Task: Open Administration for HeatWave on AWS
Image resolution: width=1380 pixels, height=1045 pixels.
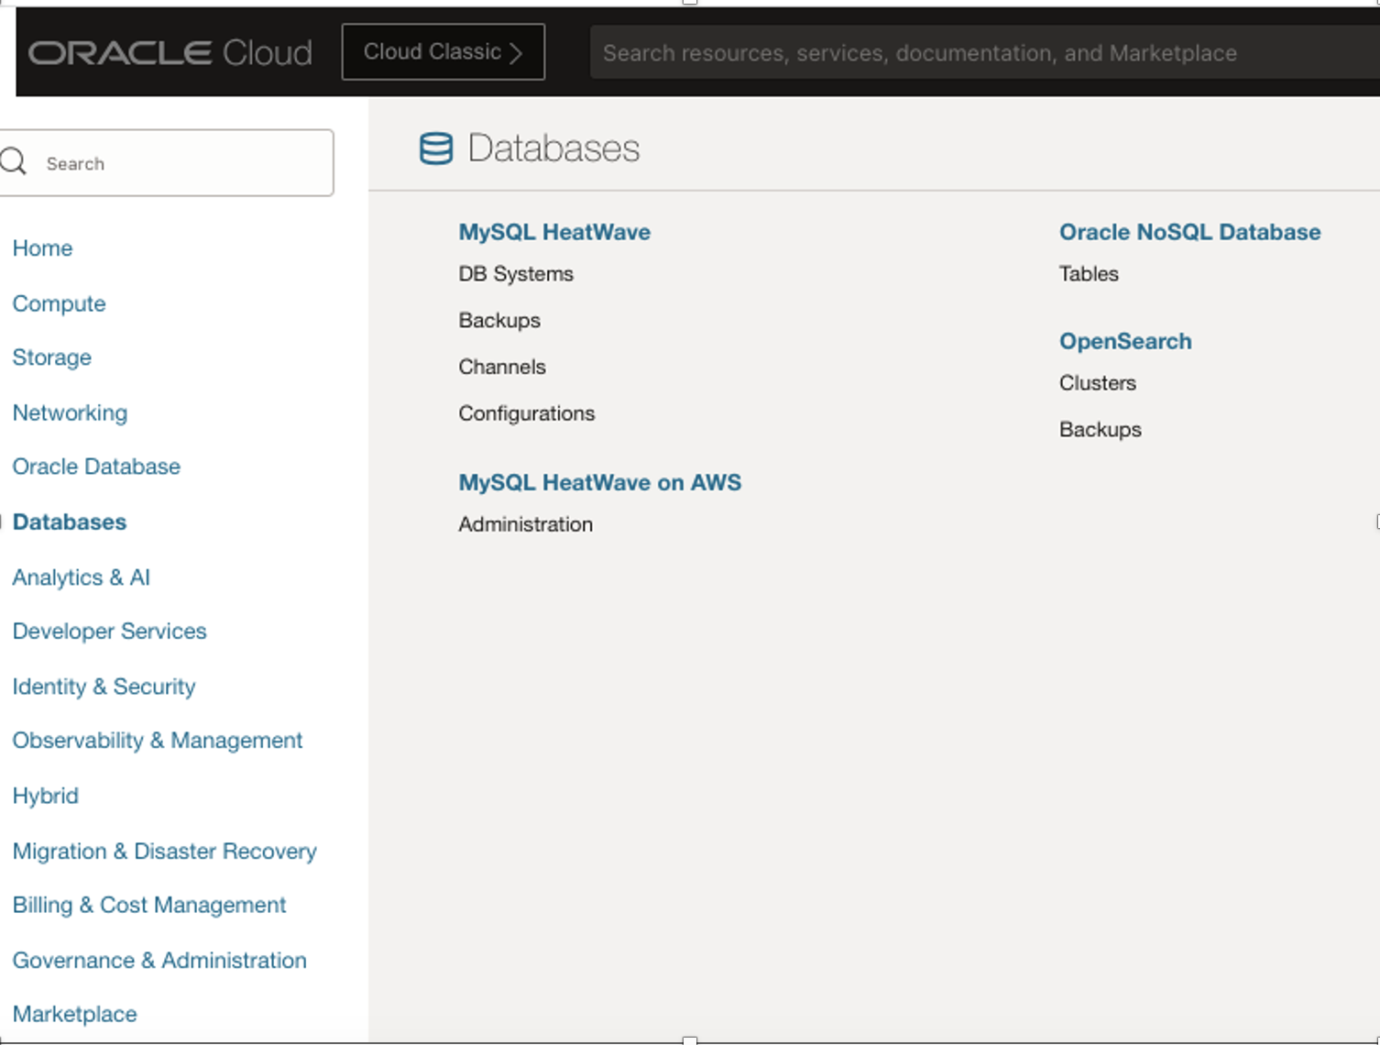Action: pyautogui.click(x=526, y=524)
